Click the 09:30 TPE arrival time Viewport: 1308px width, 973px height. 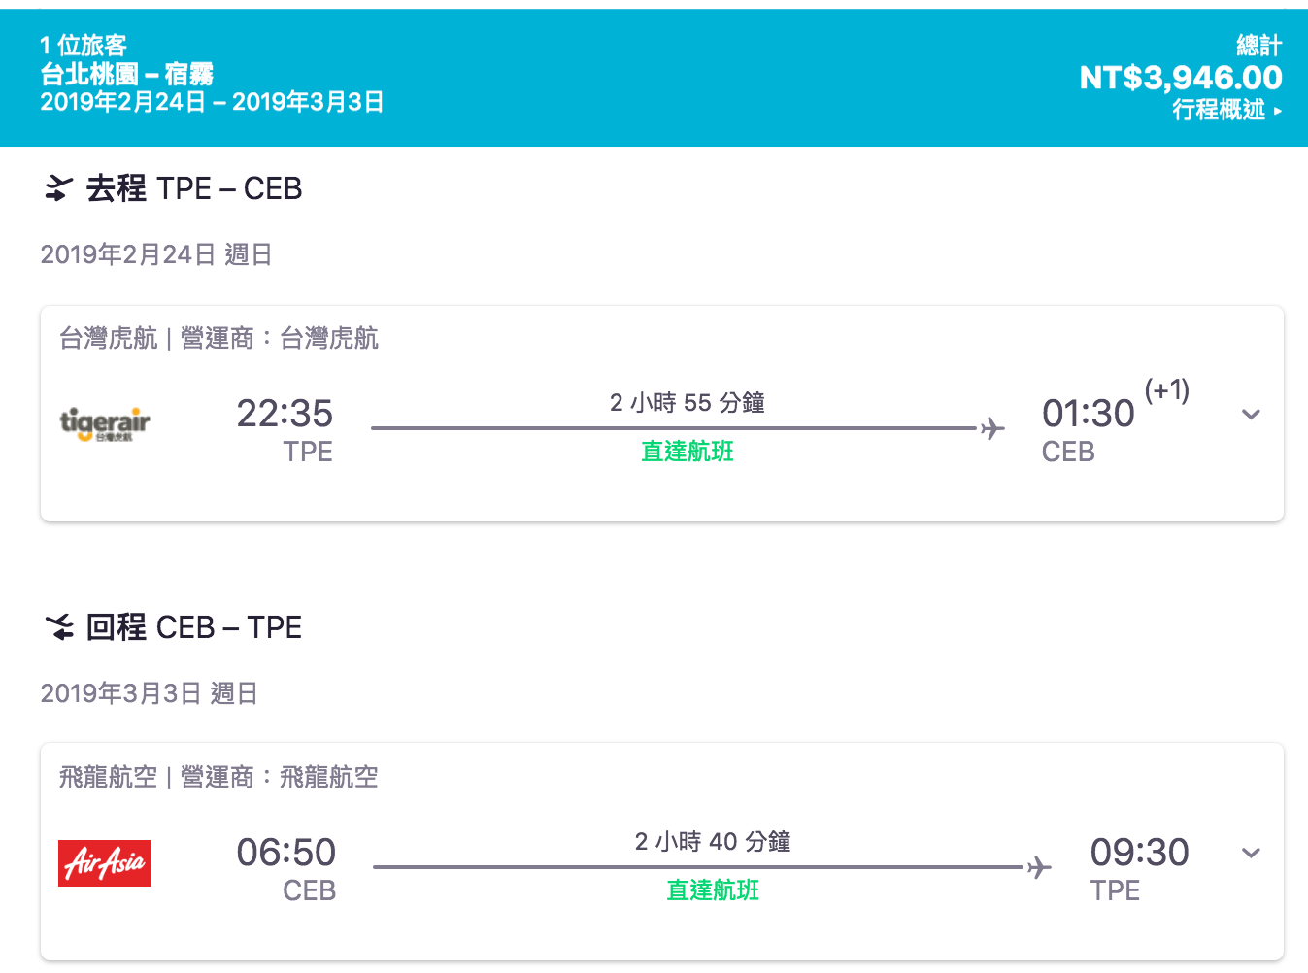point(1139,854)
